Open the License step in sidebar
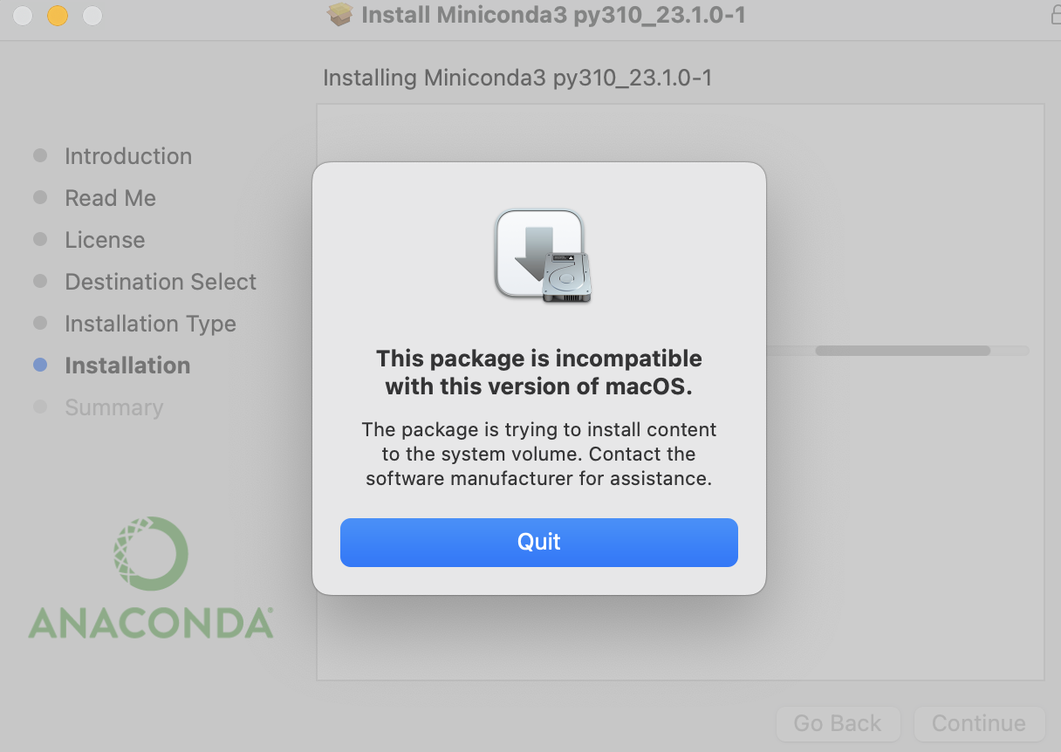 [105, 240]
